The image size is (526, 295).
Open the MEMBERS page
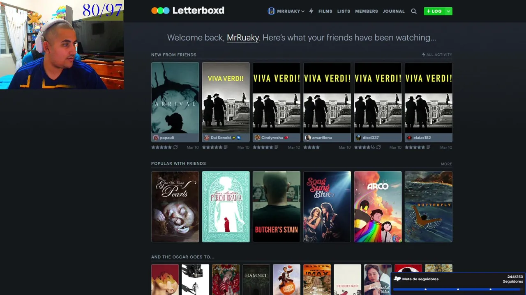[x=366, y=11]
